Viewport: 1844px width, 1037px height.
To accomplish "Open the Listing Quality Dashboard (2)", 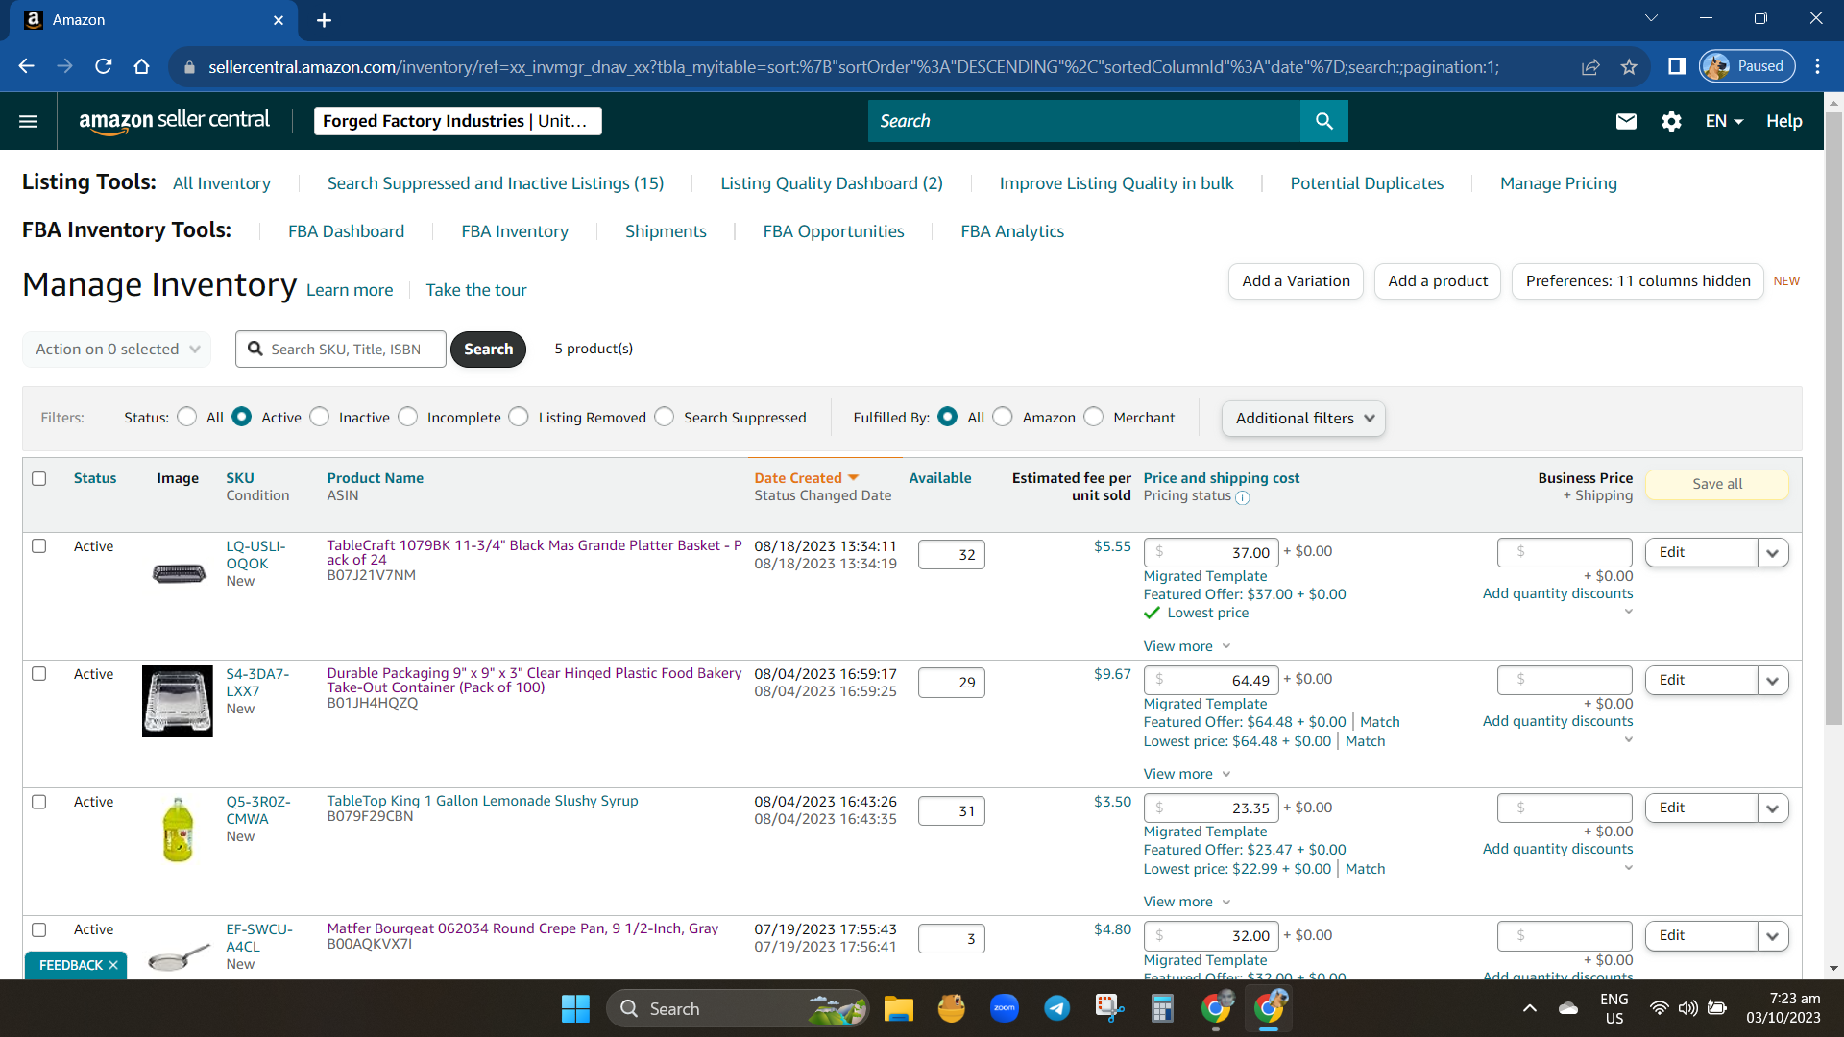I will (x=832, y=183).
